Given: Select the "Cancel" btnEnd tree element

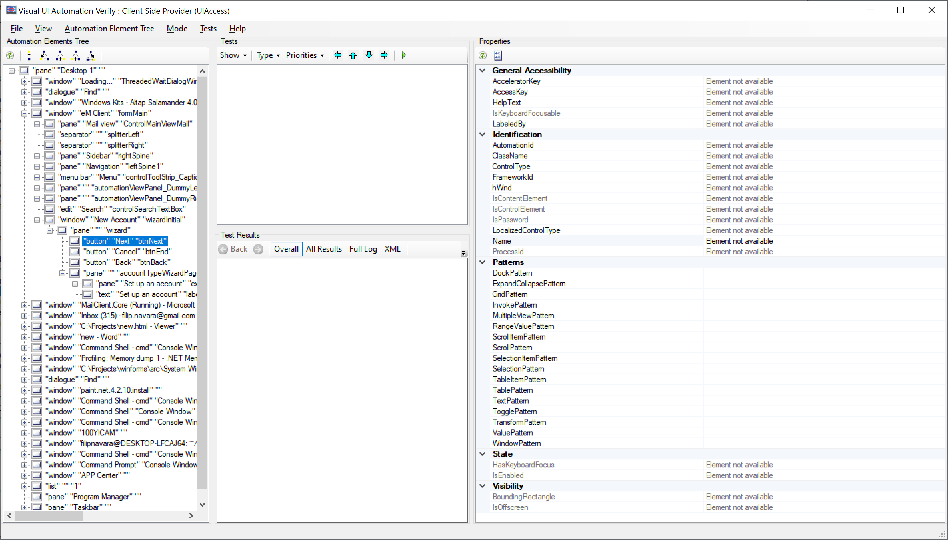Looking at the screenshot, I should point(127,251).
